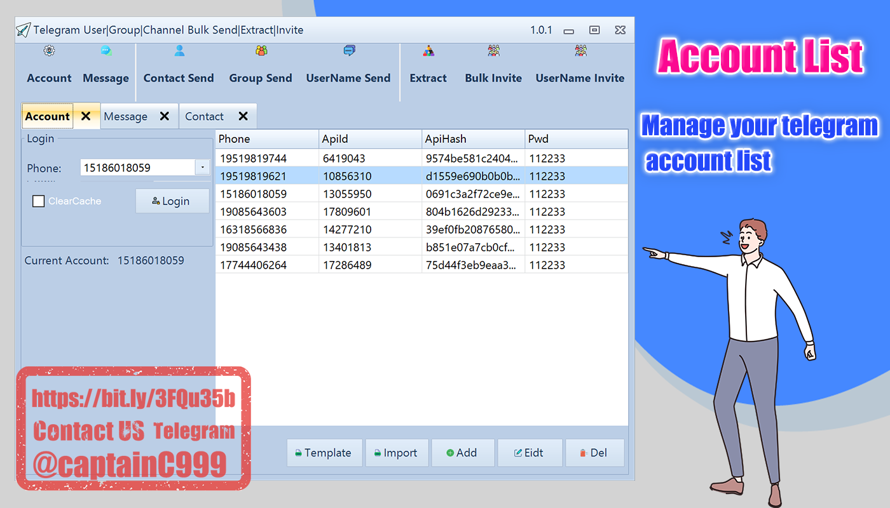The image size is (890, 508).
Task: Close the Account tab
Action: (x=86, y=116)
